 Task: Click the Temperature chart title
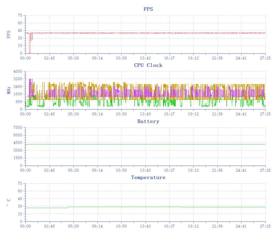tap(148, 177)
